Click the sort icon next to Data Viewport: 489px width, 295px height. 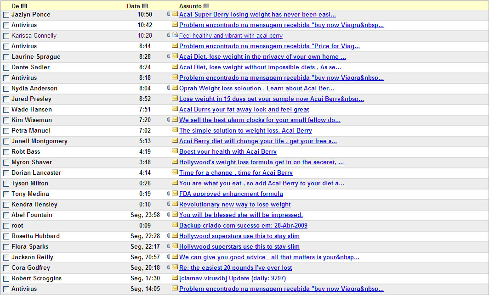pyautogui.click(x=145, y=6)
